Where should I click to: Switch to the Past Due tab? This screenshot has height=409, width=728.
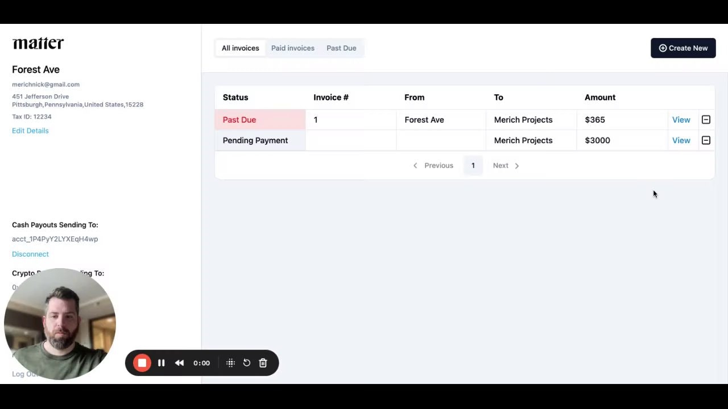point(341,48)
